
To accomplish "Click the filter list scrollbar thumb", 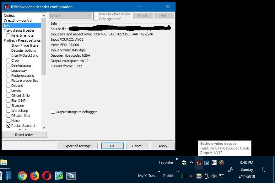I will pos(44,47).
